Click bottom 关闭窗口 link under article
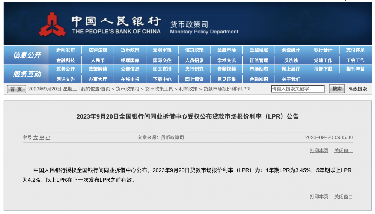 coord(343,197)
